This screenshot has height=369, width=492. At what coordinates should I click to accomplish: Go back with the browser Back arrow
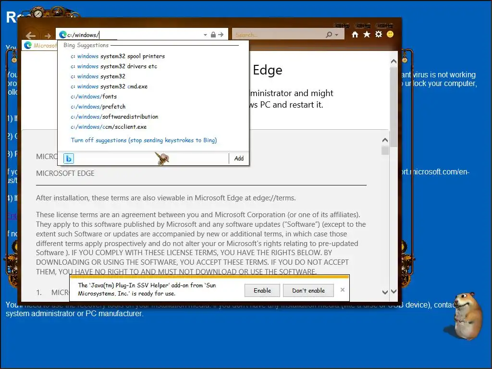pyautogui.click(x=30, y=36)
